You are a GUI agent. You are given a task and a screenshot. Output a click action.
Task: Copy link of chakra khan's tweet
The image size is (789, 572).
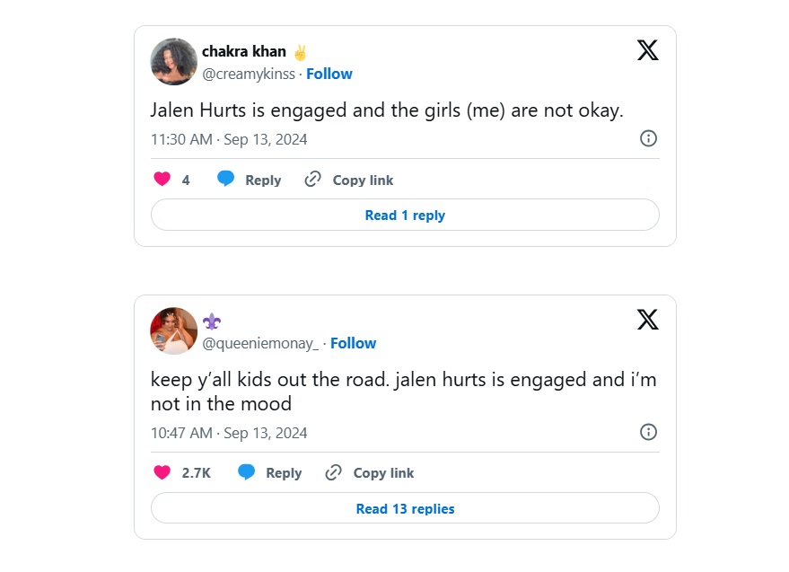coord(350,180)
